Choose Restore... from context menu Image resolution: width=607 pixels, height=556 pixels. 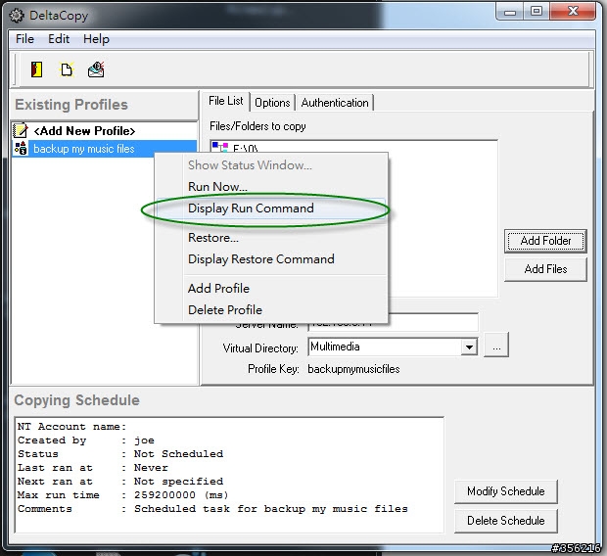pos(271,237)
